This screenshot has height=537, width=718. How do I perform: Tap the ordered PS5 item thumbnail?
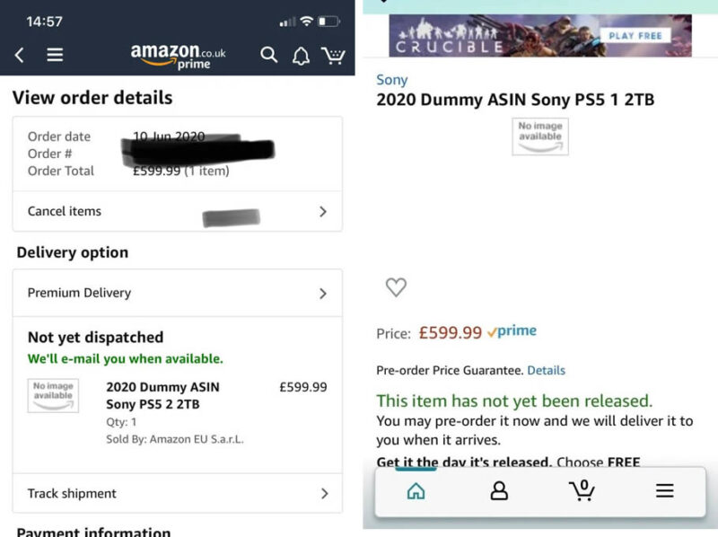coord(53,395)
